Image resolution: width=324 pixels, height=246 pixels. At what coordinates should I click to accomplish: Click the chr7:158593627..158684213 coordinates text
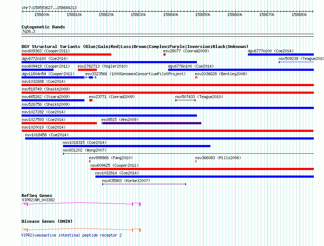pos(49,8)
